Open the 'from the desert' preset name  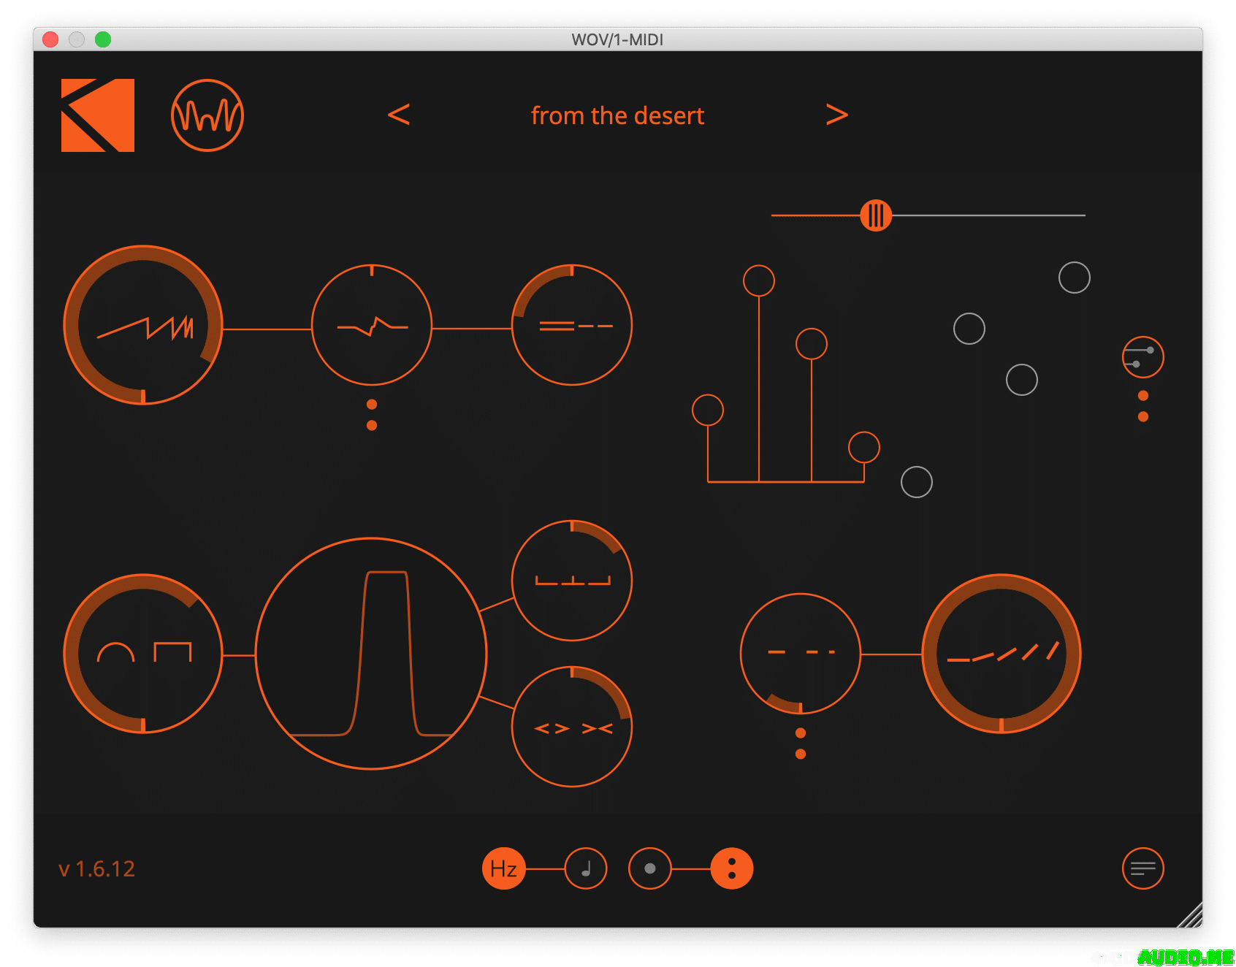pos(617,115)
